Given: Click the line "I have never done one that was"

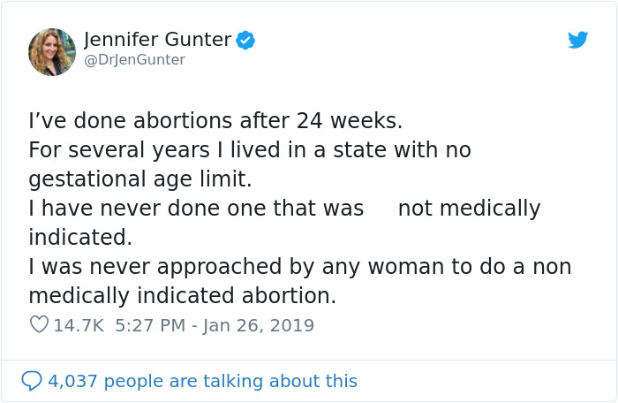Looking at the screenshot, I should click(196, 209).
